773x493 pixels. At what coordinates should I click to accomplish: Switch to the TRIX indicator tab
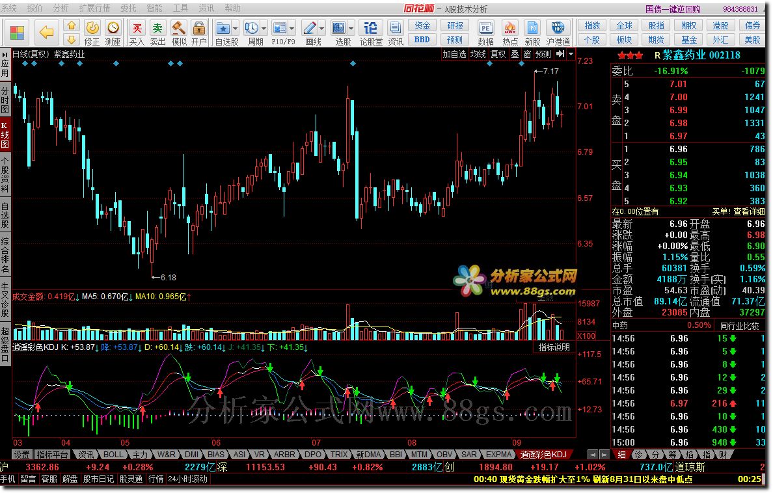tap(339, 455)
